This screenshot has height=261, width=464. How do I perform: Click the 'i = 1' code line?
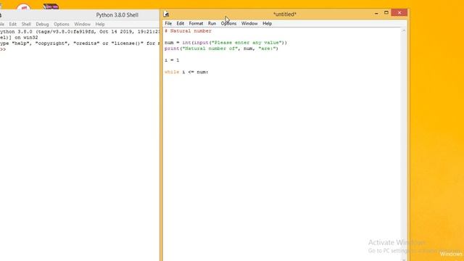[x=172, y=60]
